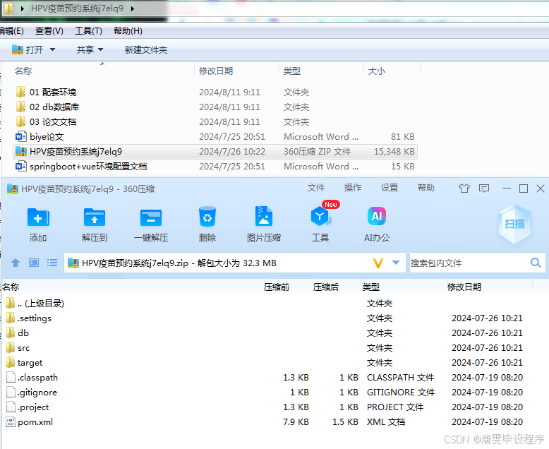This screenshot has height=449, width=549.
Task: Click the search magnifier icon
Action: [536, 263]
